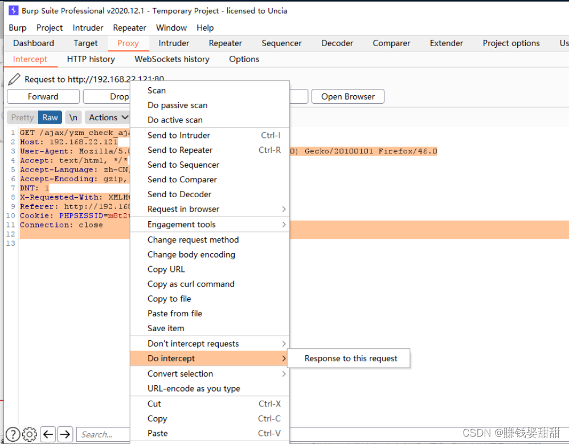Switch to Comparer tab
Viewport: 569px width, 444px height.
(391, 43)
